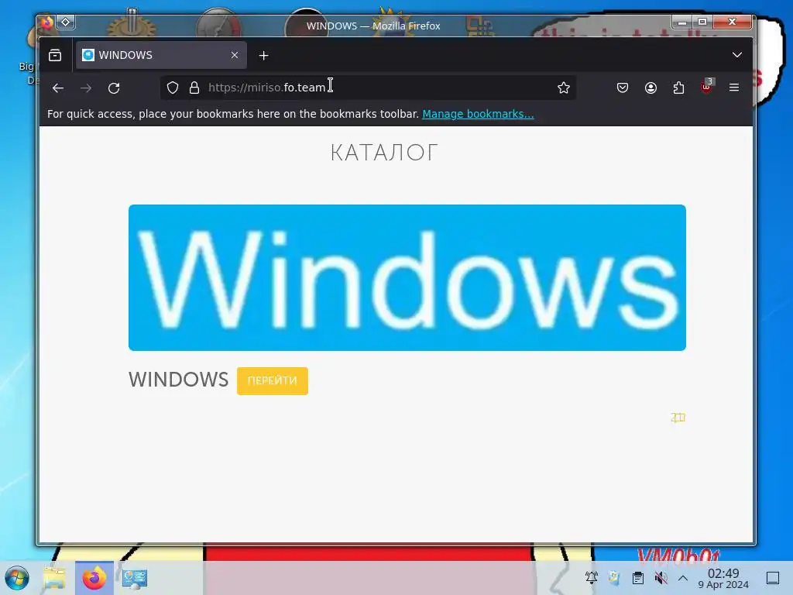Click the forward navigation arrow

[x=86, y=88]
